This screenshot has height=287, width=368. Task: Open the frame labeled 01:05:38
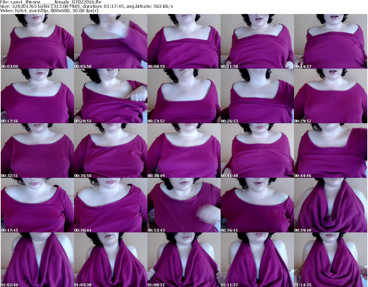tap(111, 260)
